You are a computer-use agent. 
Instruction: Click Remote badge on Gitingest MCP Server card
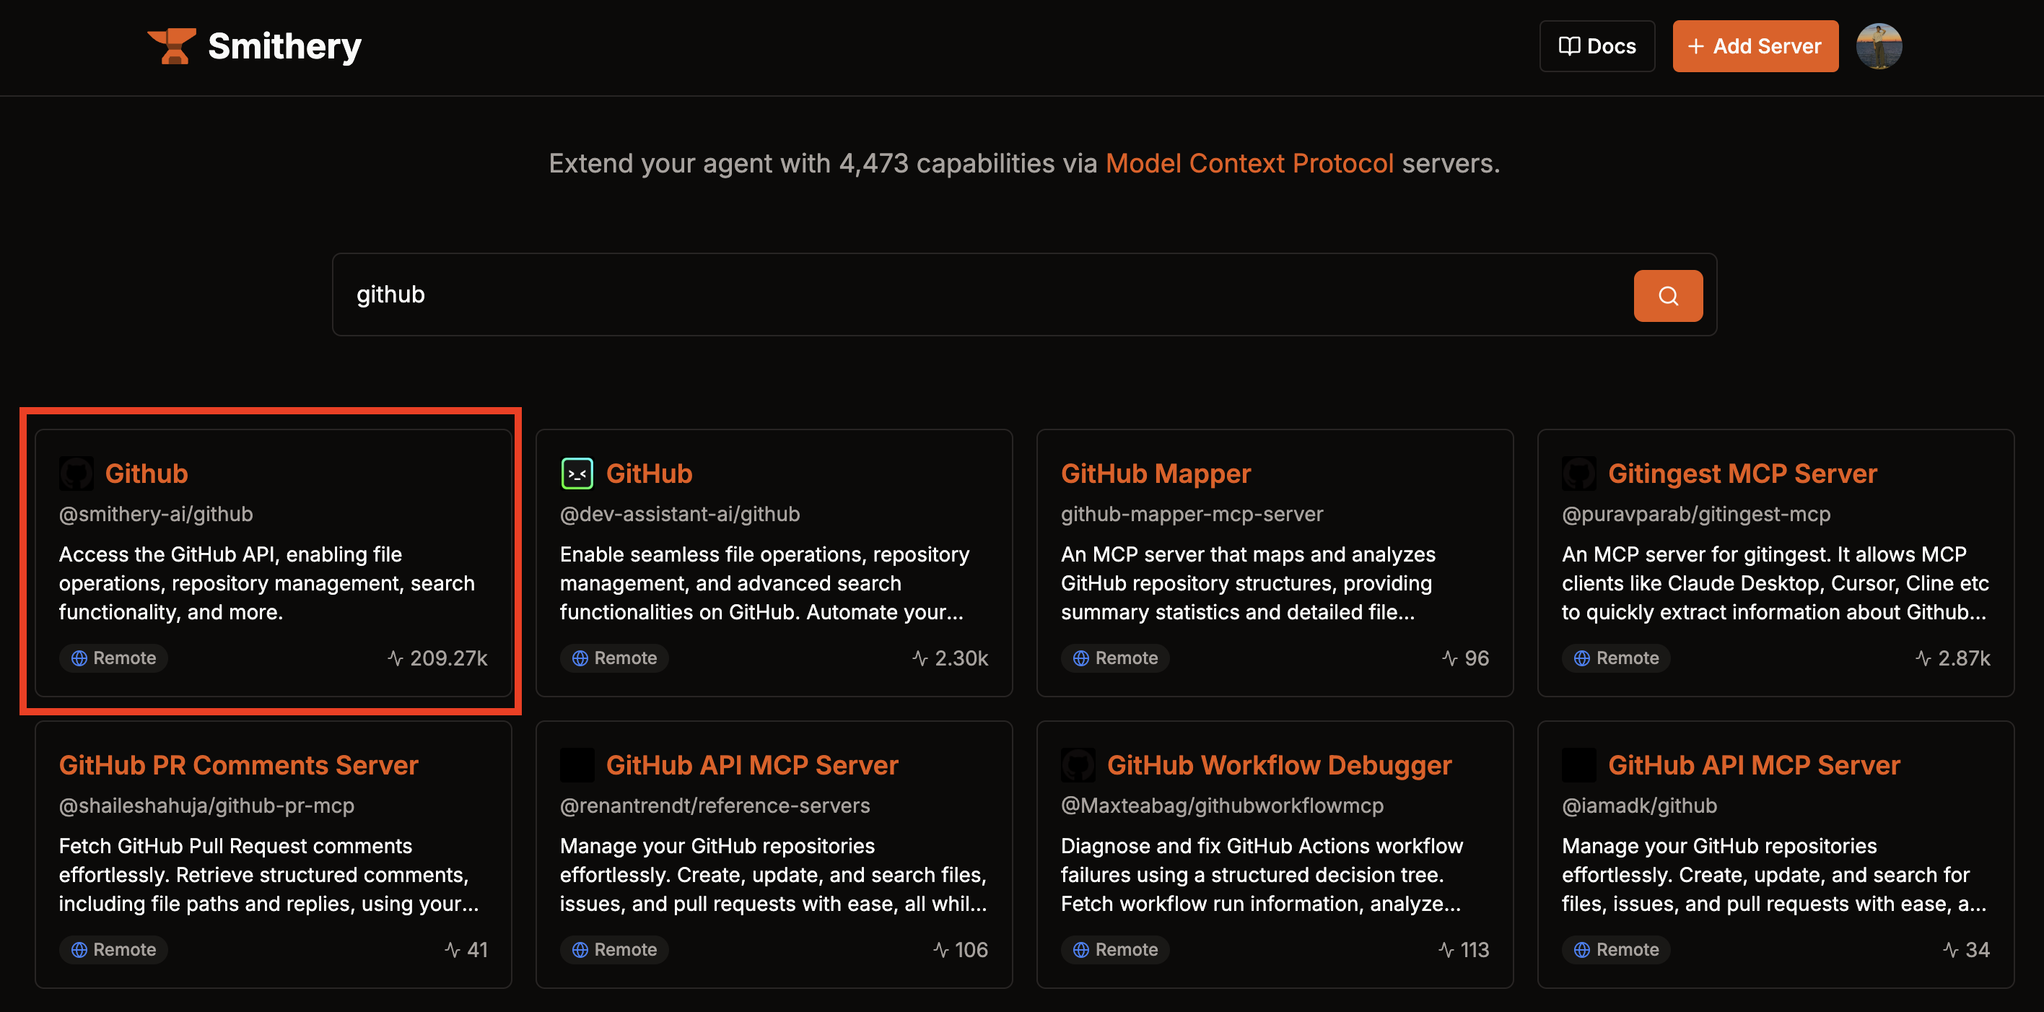[1616, 658]
